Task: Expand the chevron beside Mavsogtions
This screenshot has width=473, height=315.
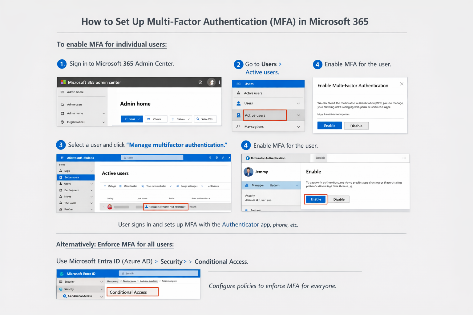Action: pyautogui.click(x=298, y=127)
